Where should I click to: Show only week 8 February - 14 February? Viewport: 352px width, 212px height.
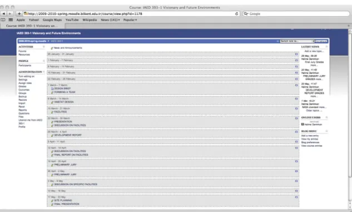(296, 67)
